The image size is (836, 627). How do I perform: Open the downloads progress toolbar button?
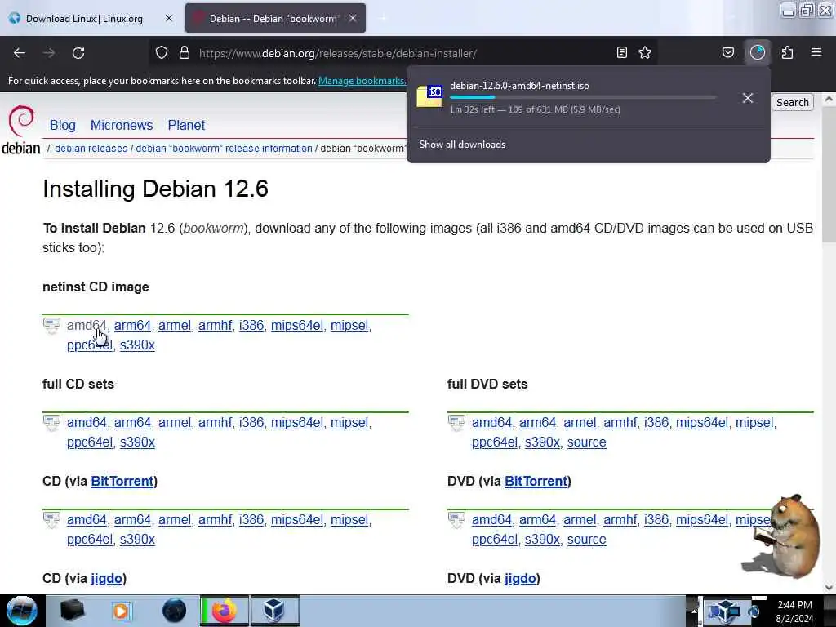(x=758, y=52)
